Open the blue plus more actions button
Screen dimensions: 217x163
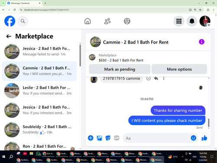tap(91, 138)
